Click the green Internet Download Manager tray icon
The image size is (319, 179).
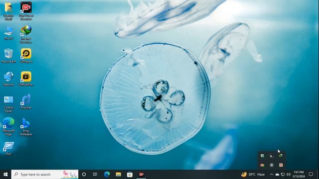point(281,156)
